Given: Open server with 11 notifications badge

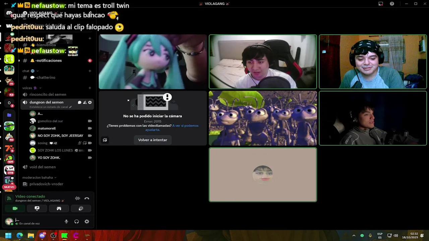Looking at the screenshot, I should (9, 81).
